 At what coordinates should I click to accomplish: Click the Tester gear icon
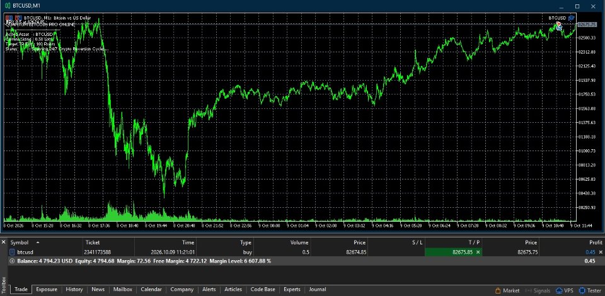582,290
